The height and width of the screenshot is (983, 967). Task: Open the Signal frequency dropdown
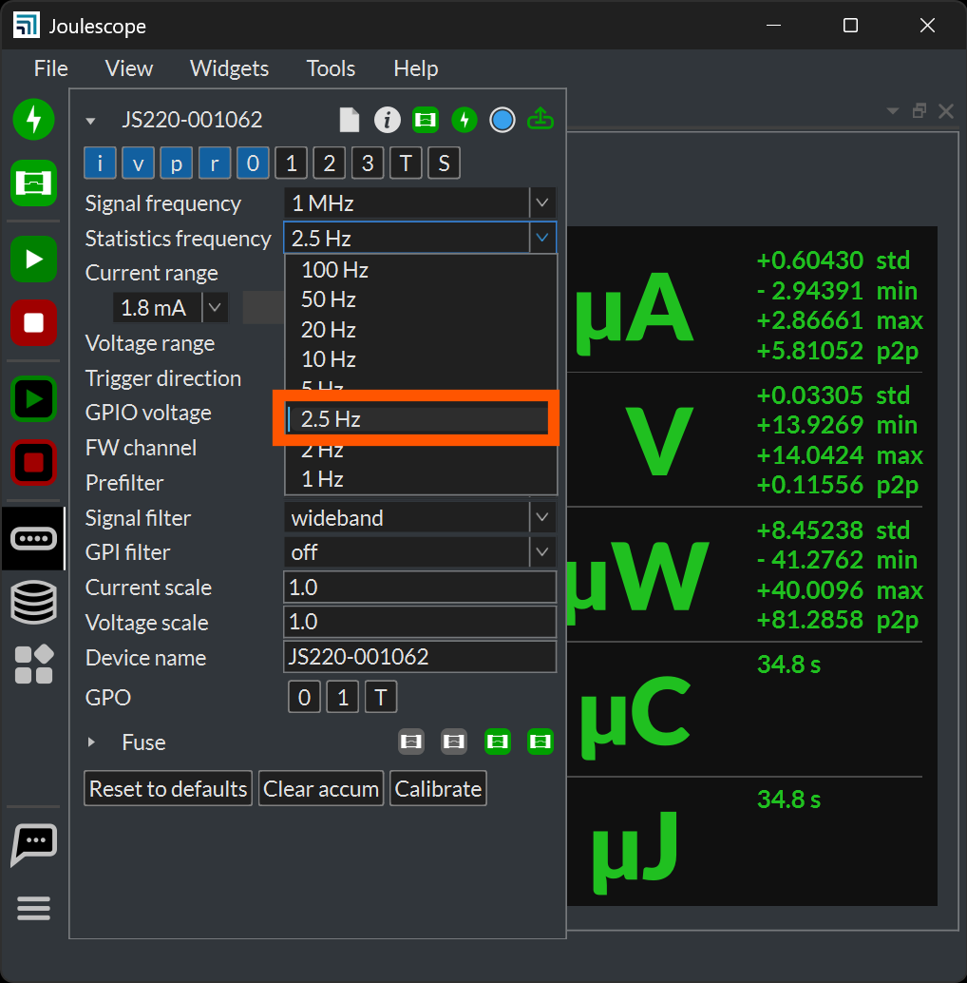(419, 202)
